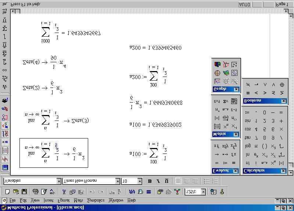Screen dimensions: 294x211
Task: Open the Format menu
Action: click(64, 200)
